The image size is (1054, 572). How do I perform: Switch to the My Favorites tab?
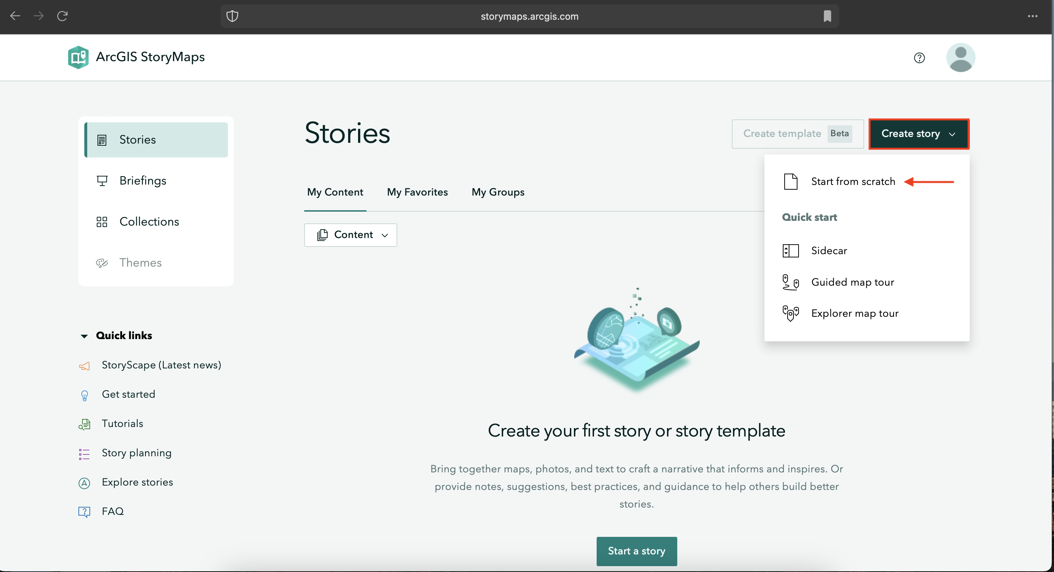(x=417, y=192)
